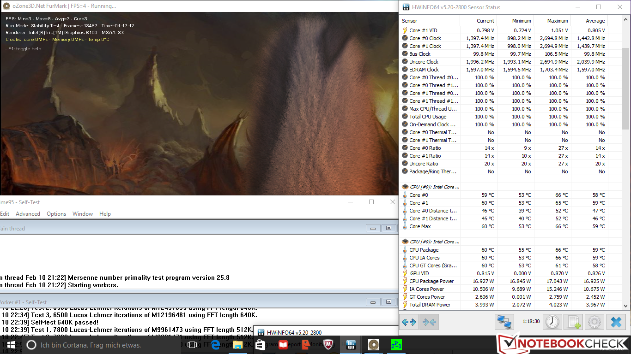Switch to Prime95 via its green taskbar icon
631x354 pixels.
396,345
